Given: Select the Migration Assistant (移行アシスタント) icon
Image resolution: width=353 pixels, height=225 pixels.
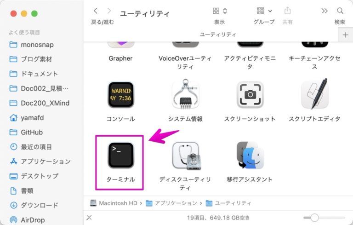Looking at the screenshot, I should [x=250, y=156].
